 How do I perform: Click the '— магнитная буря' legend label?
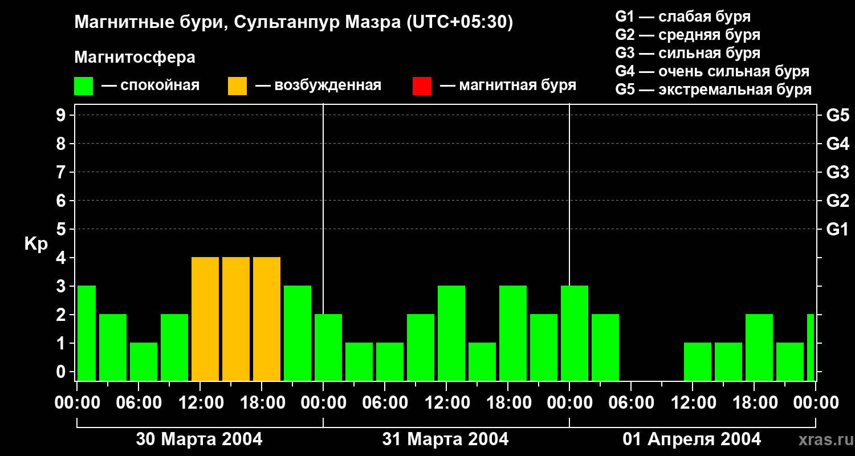coord(508,85)
